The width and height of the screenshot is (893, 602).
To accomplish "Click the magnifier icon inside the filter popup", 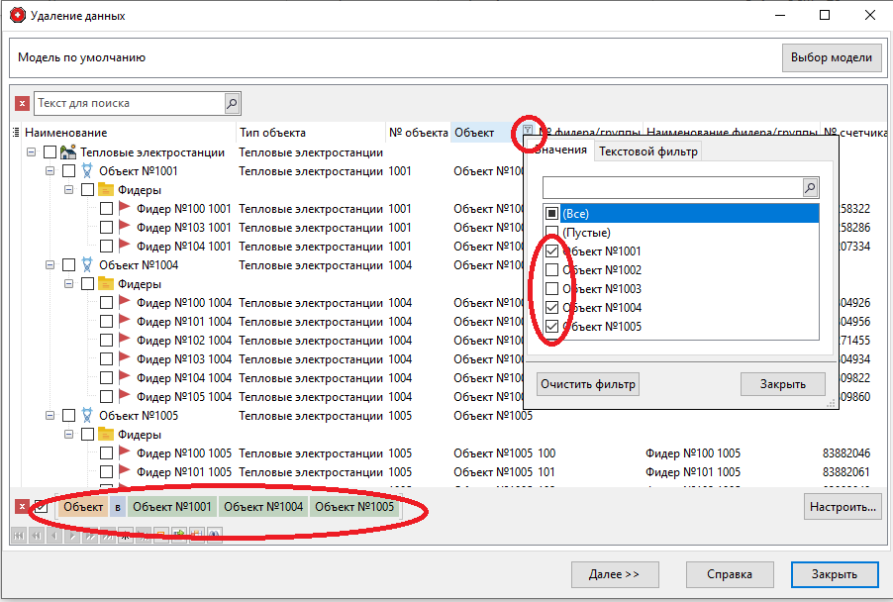I will (x=810, y=187).
